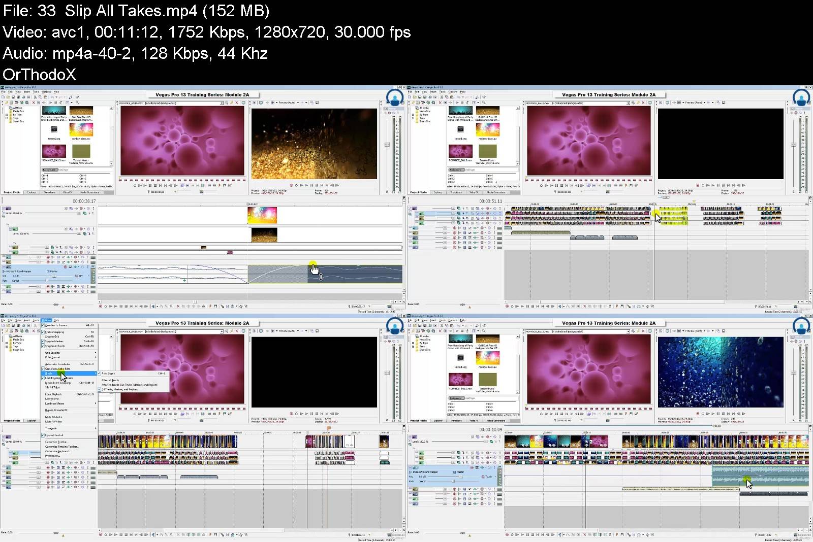Switch to Transitions tab in gold-dust preview frame
This screenshot has height=542, width=813.
(x=49, y=192)
